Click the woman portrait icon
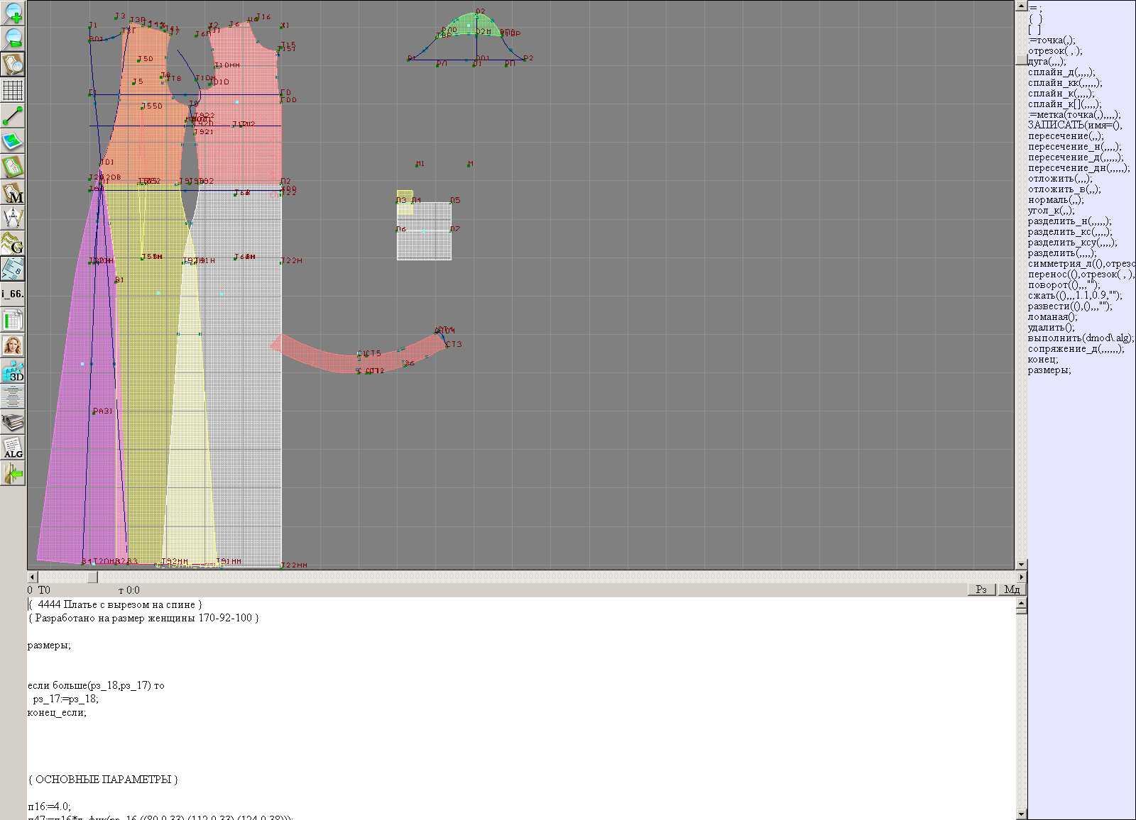Image resolution: width=1136 pixels, height=820 pixels. pos(13,345)
